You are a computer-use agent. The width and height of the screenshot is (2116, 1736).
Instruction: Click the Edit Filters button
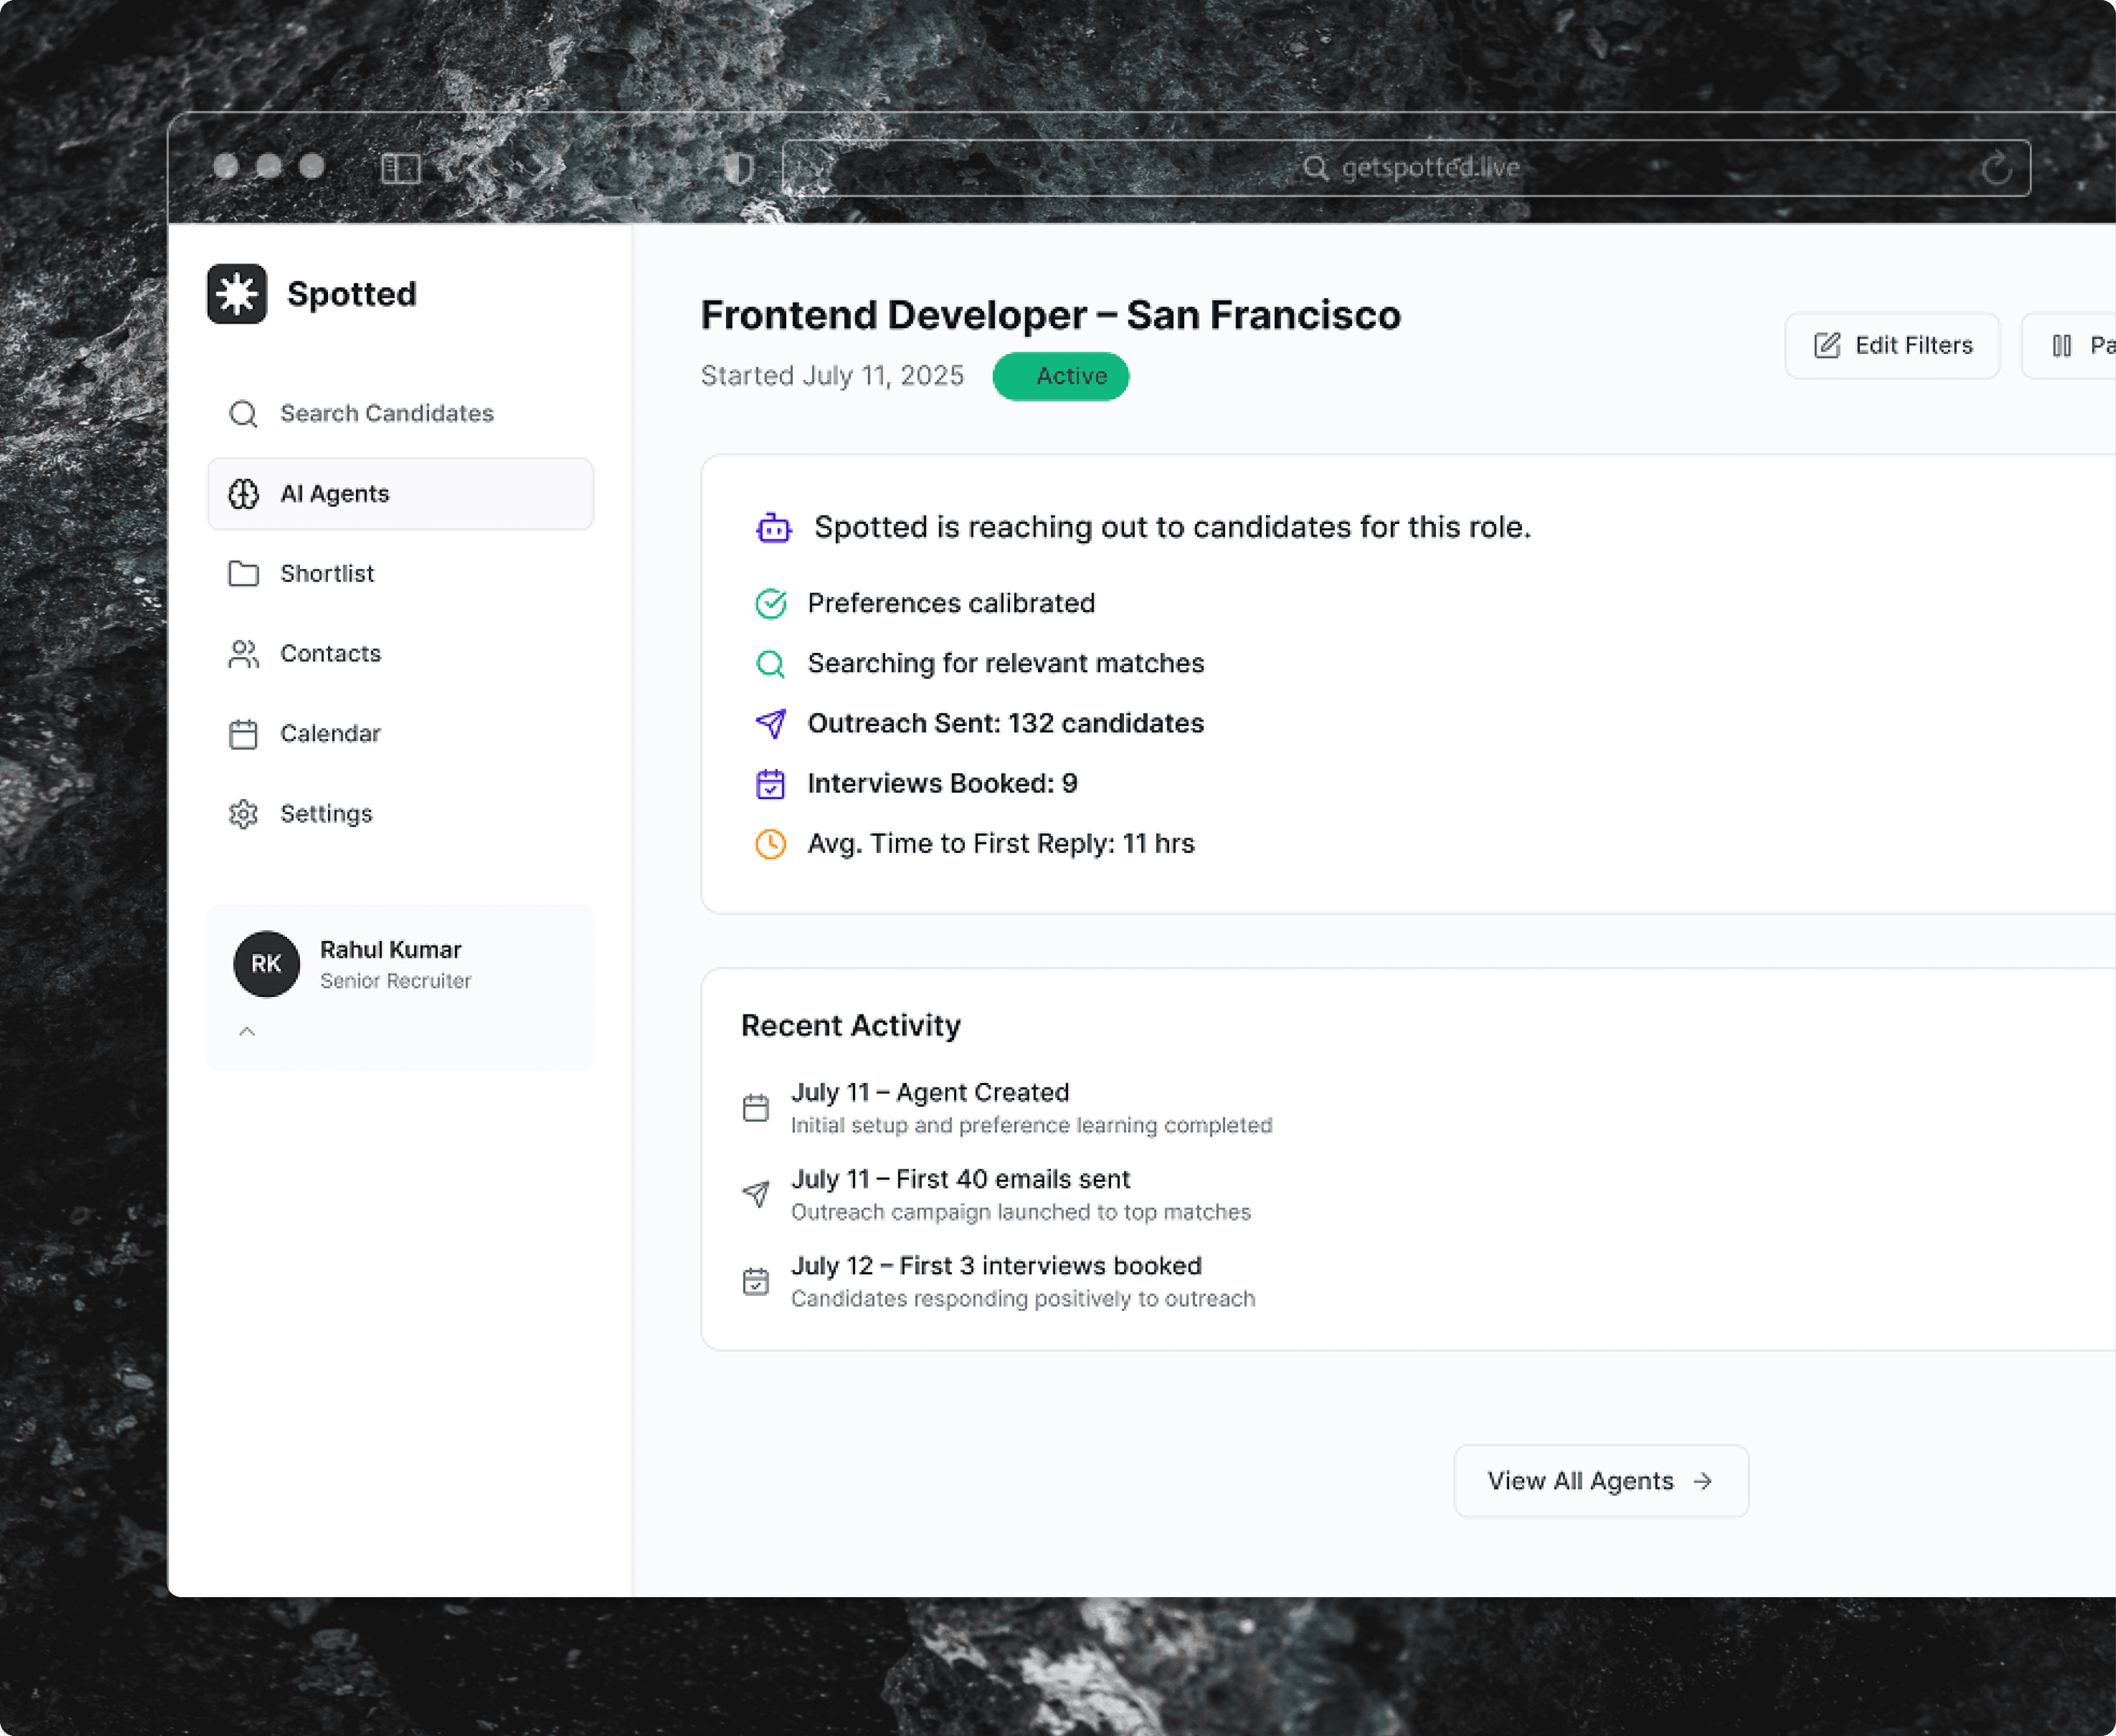pyautogui.click(x=1892, y=346)
